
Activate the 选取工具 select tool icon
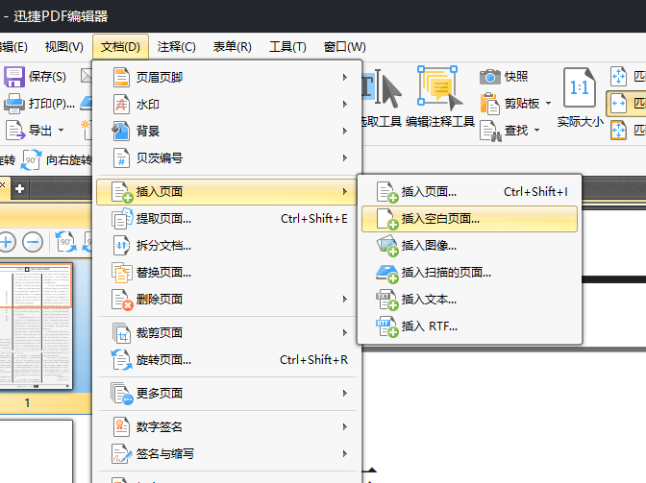pos(382,89)
